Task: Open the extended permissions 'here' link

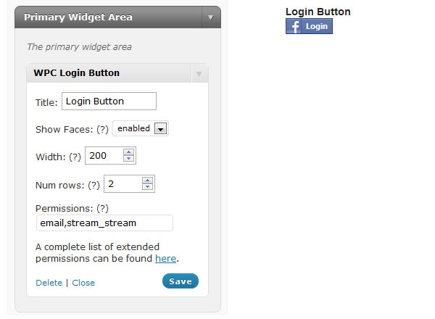Action: tap(165, 259)
